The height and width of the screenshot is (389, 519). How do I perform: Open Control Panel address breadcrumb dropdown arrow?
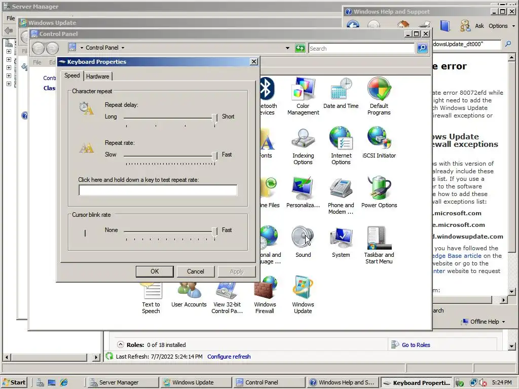(x=123, y=48)
